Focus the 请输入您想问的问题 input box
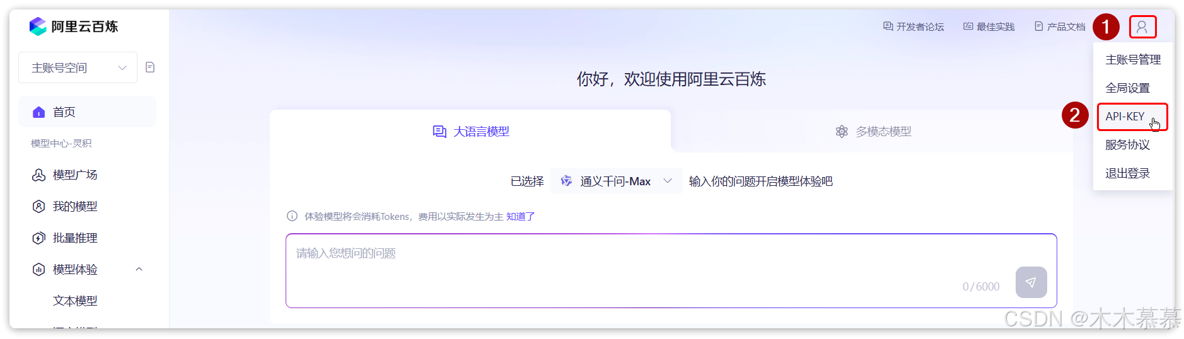Viewport: 1184px width, 339px height. pos(671,271)
